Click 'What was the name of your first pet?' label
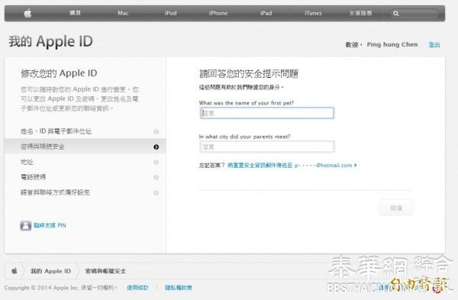Screen dimensions: 458x300 click(247, 103)
